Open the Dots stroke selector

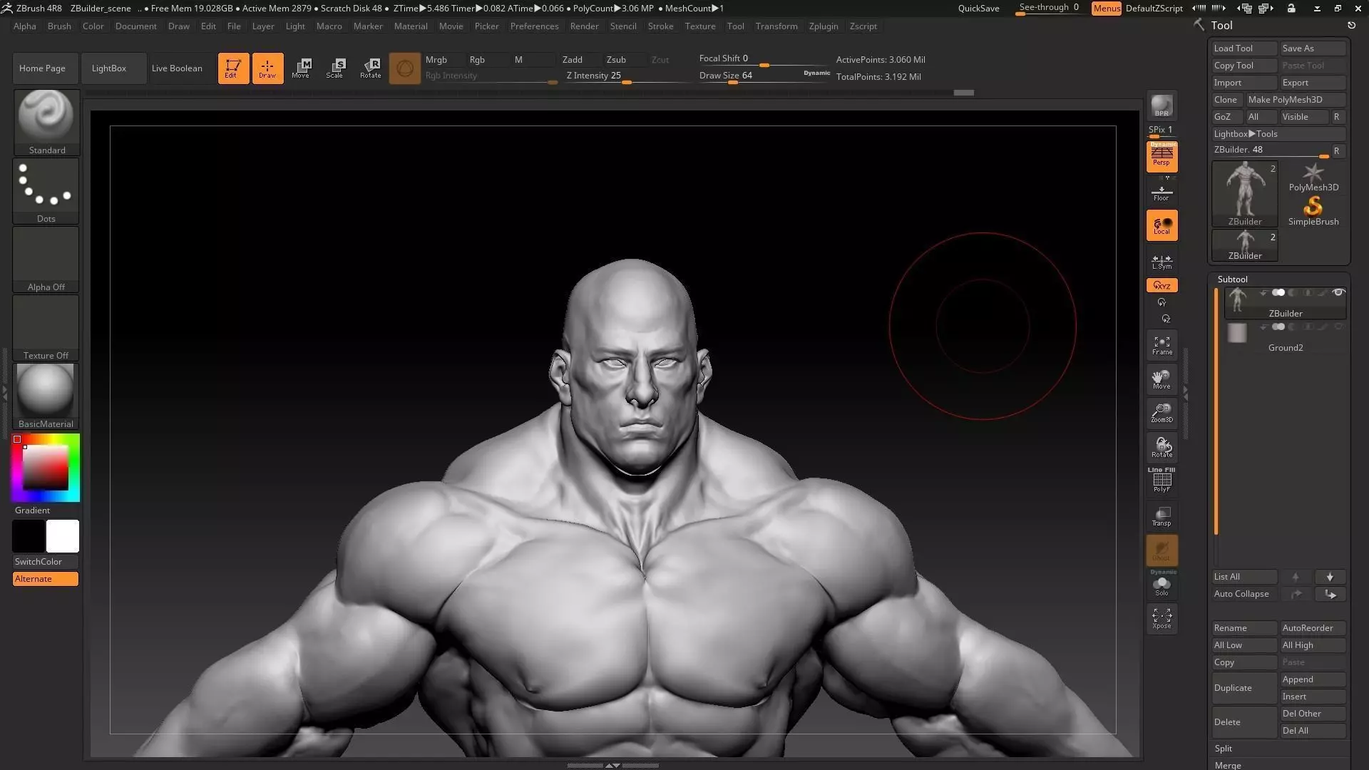click(x=46, y=191)
